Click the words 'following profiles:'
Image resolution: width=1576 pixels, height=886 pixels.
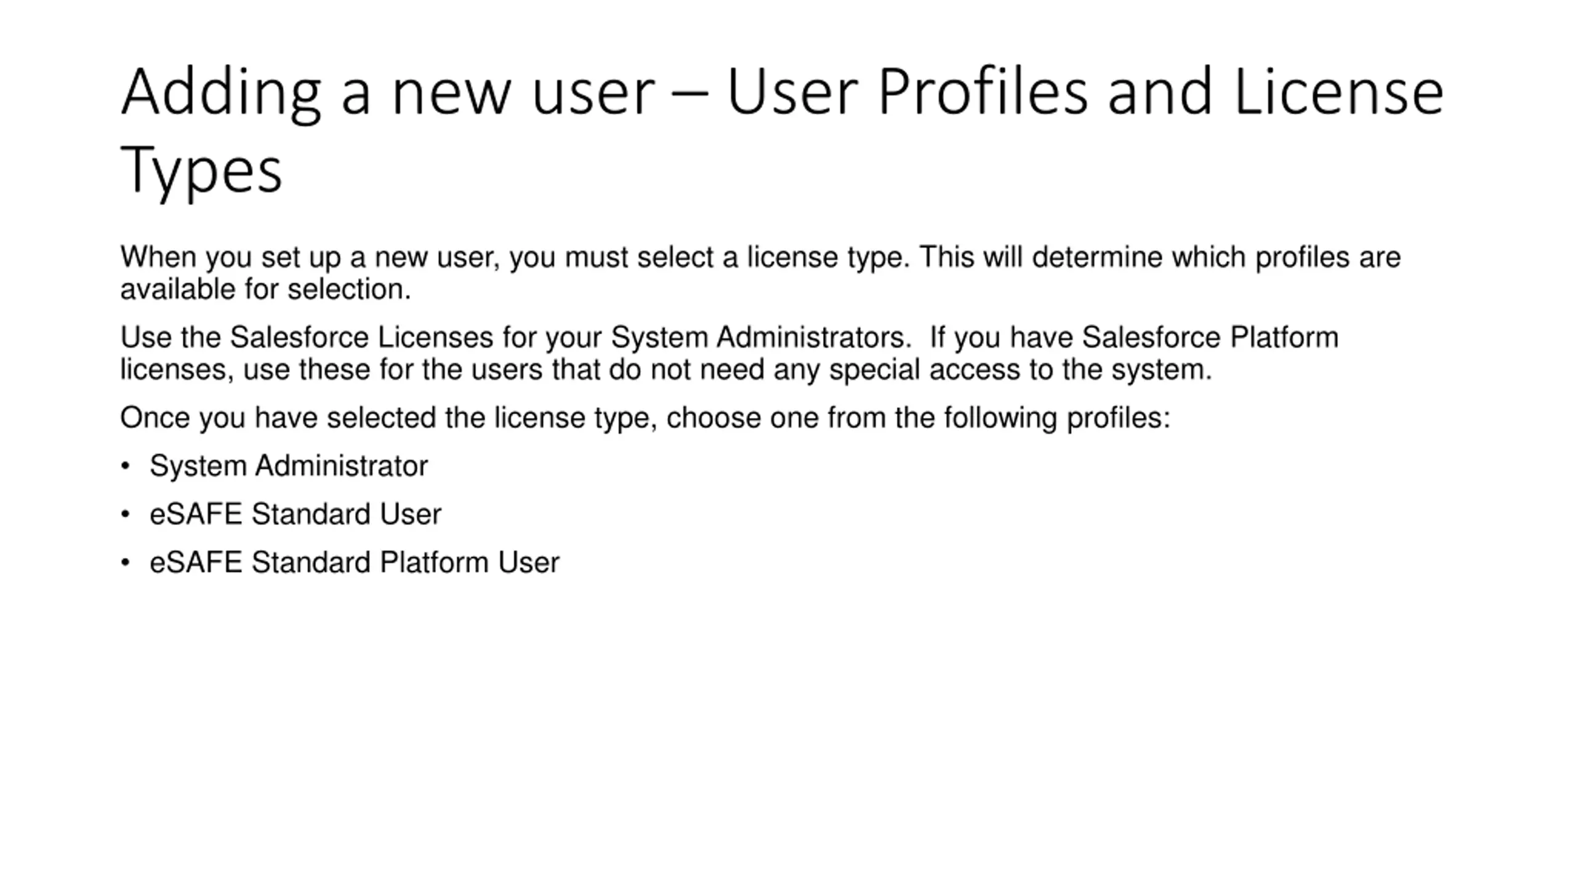pyautogui.click(x=1057, y=418)
